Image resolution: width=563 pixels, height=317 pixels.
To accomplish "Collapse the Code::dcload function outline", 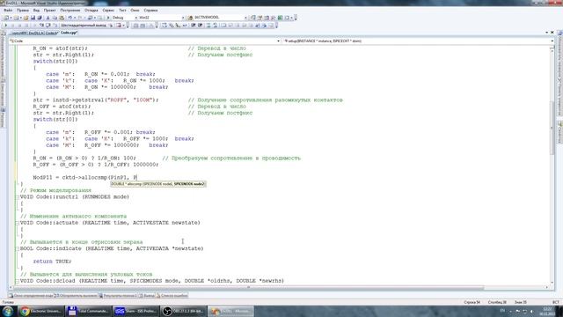I will [x=18, y=281].
